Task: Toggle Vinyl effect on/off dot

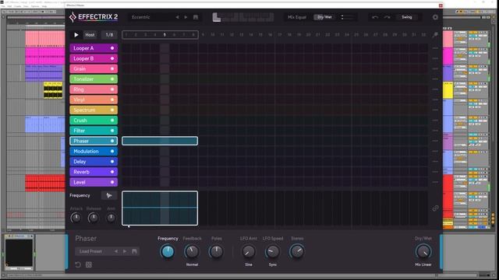Action: [112, 100]
